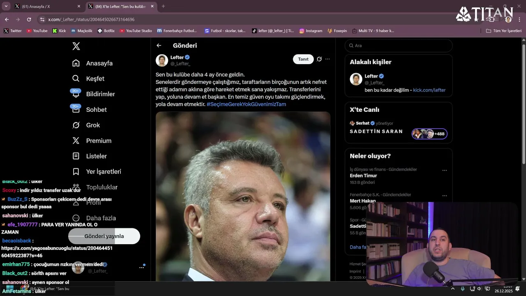
Task: Click bookmark icon beside Yer İşaretleri
Action: coord(76,171)
